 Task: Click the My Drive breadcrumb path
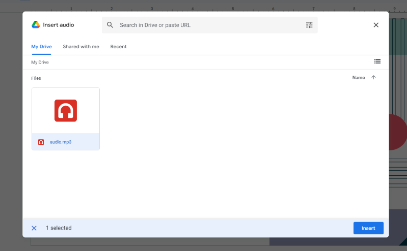[x=40, y=62]
